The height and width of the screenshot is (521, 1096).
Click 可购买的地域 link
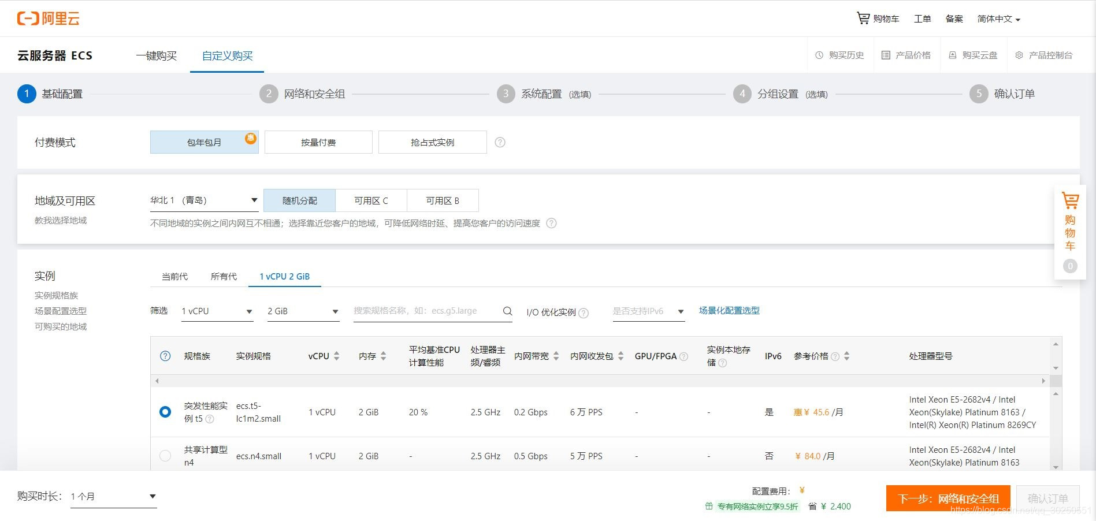pyautogui.click(x=61, y=327)
